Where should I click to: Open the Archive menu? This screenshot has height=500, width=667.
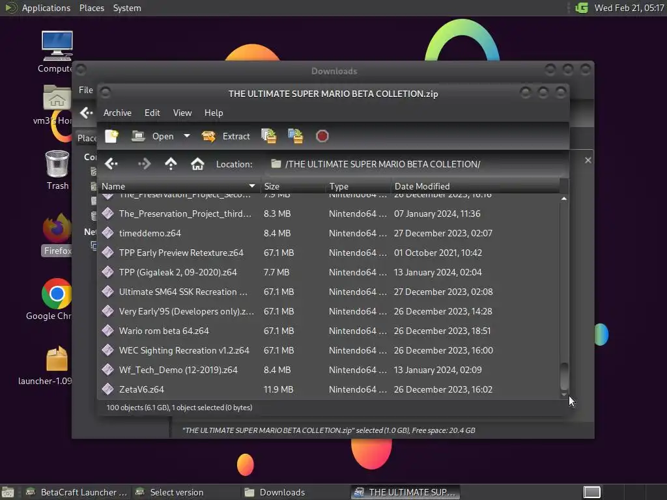pos(117,113)
